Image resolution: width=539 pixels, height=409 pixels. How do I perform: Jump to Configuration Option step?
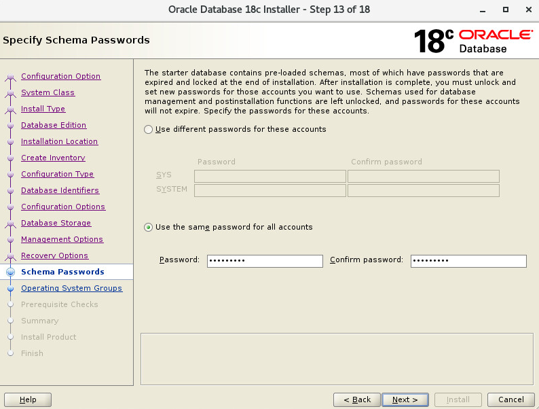tap(60, 76)
